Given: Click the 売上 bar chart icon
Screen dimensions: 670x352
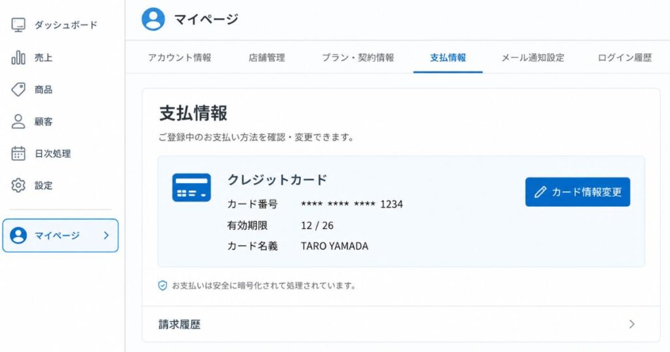Looking at the screenshot, I should pos(18,57).
